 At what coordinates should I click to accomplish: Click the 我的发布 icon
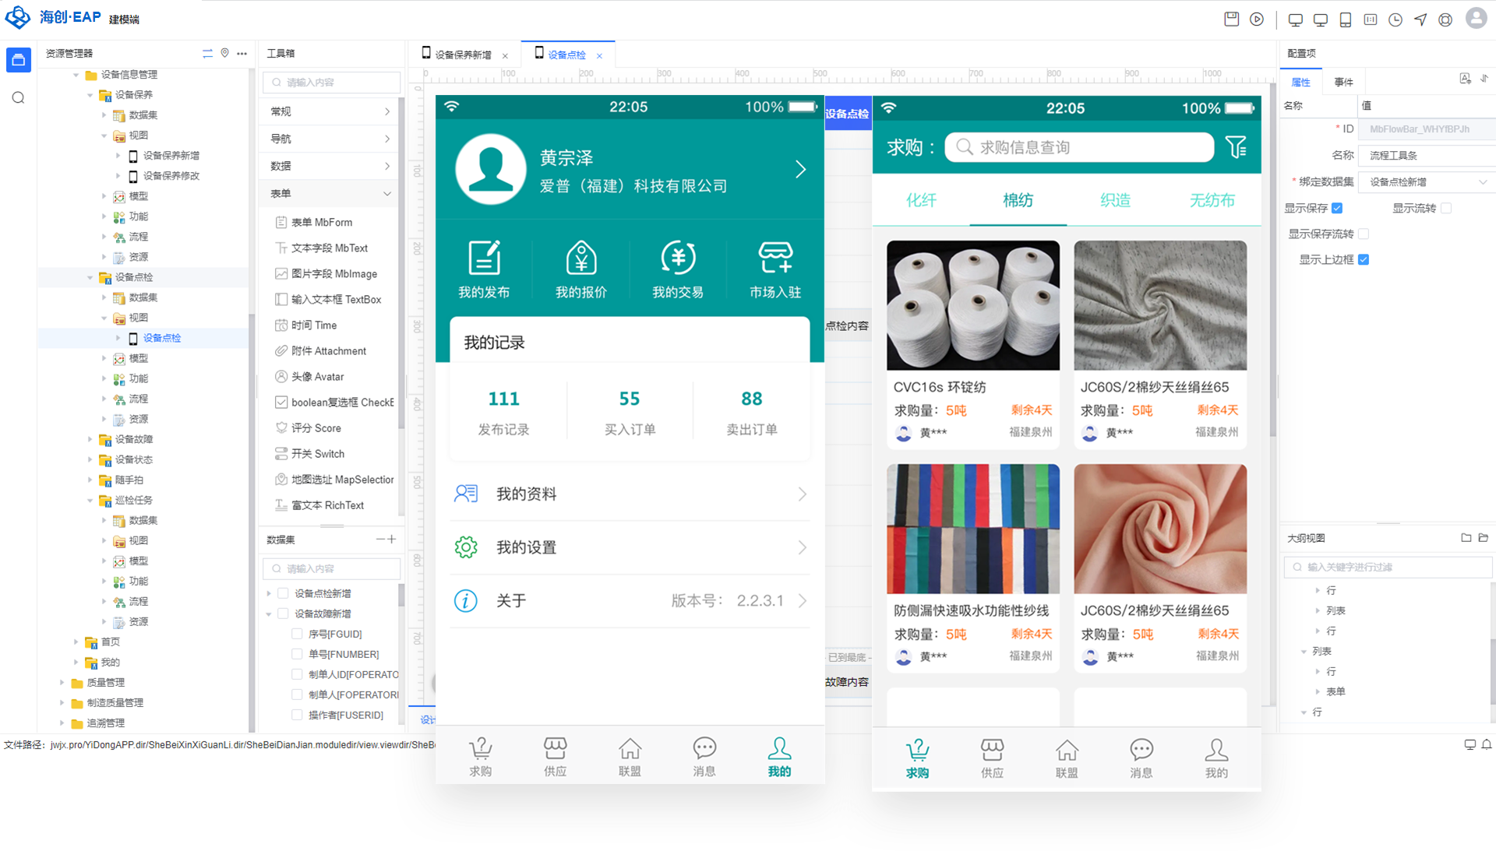click(484, 258)
